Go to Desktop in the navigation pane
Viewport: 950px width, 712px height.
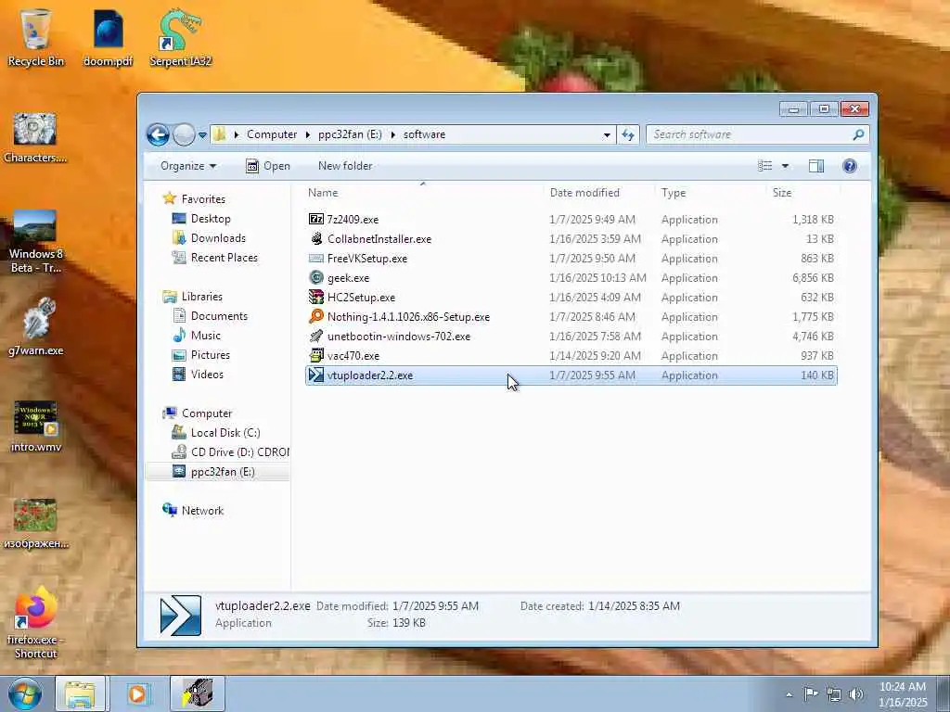click(x=211, y=219)
